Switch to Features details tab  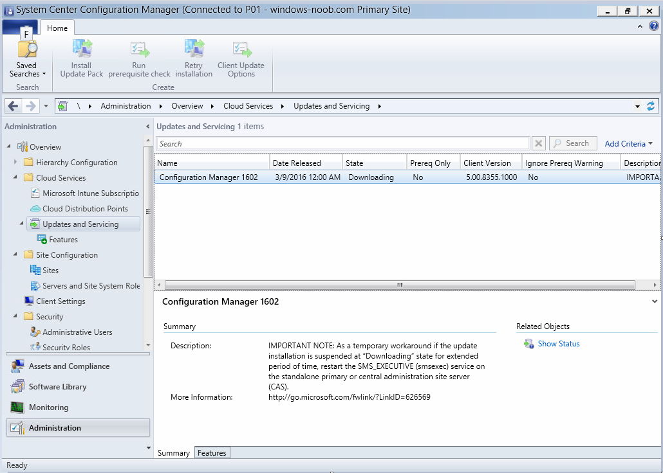[212, 452]
